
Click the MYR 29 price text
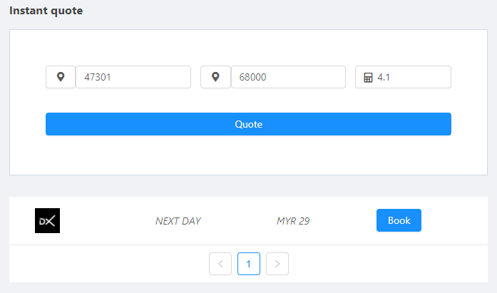pyautogui.click(x=293, y=221)
